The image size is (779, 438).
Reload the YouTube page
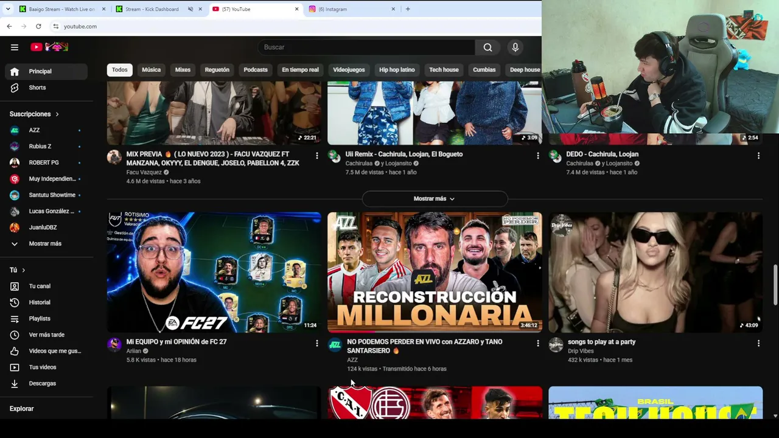[x=38, y=26]
